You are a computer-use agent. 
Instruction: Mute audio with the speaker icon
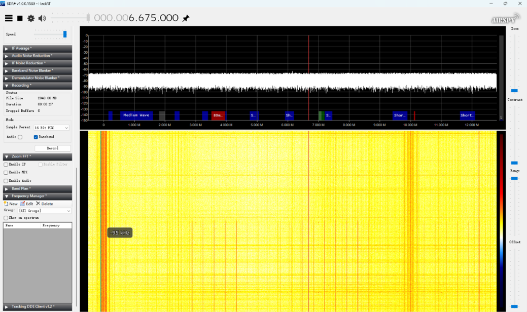[x=42, y=18]
